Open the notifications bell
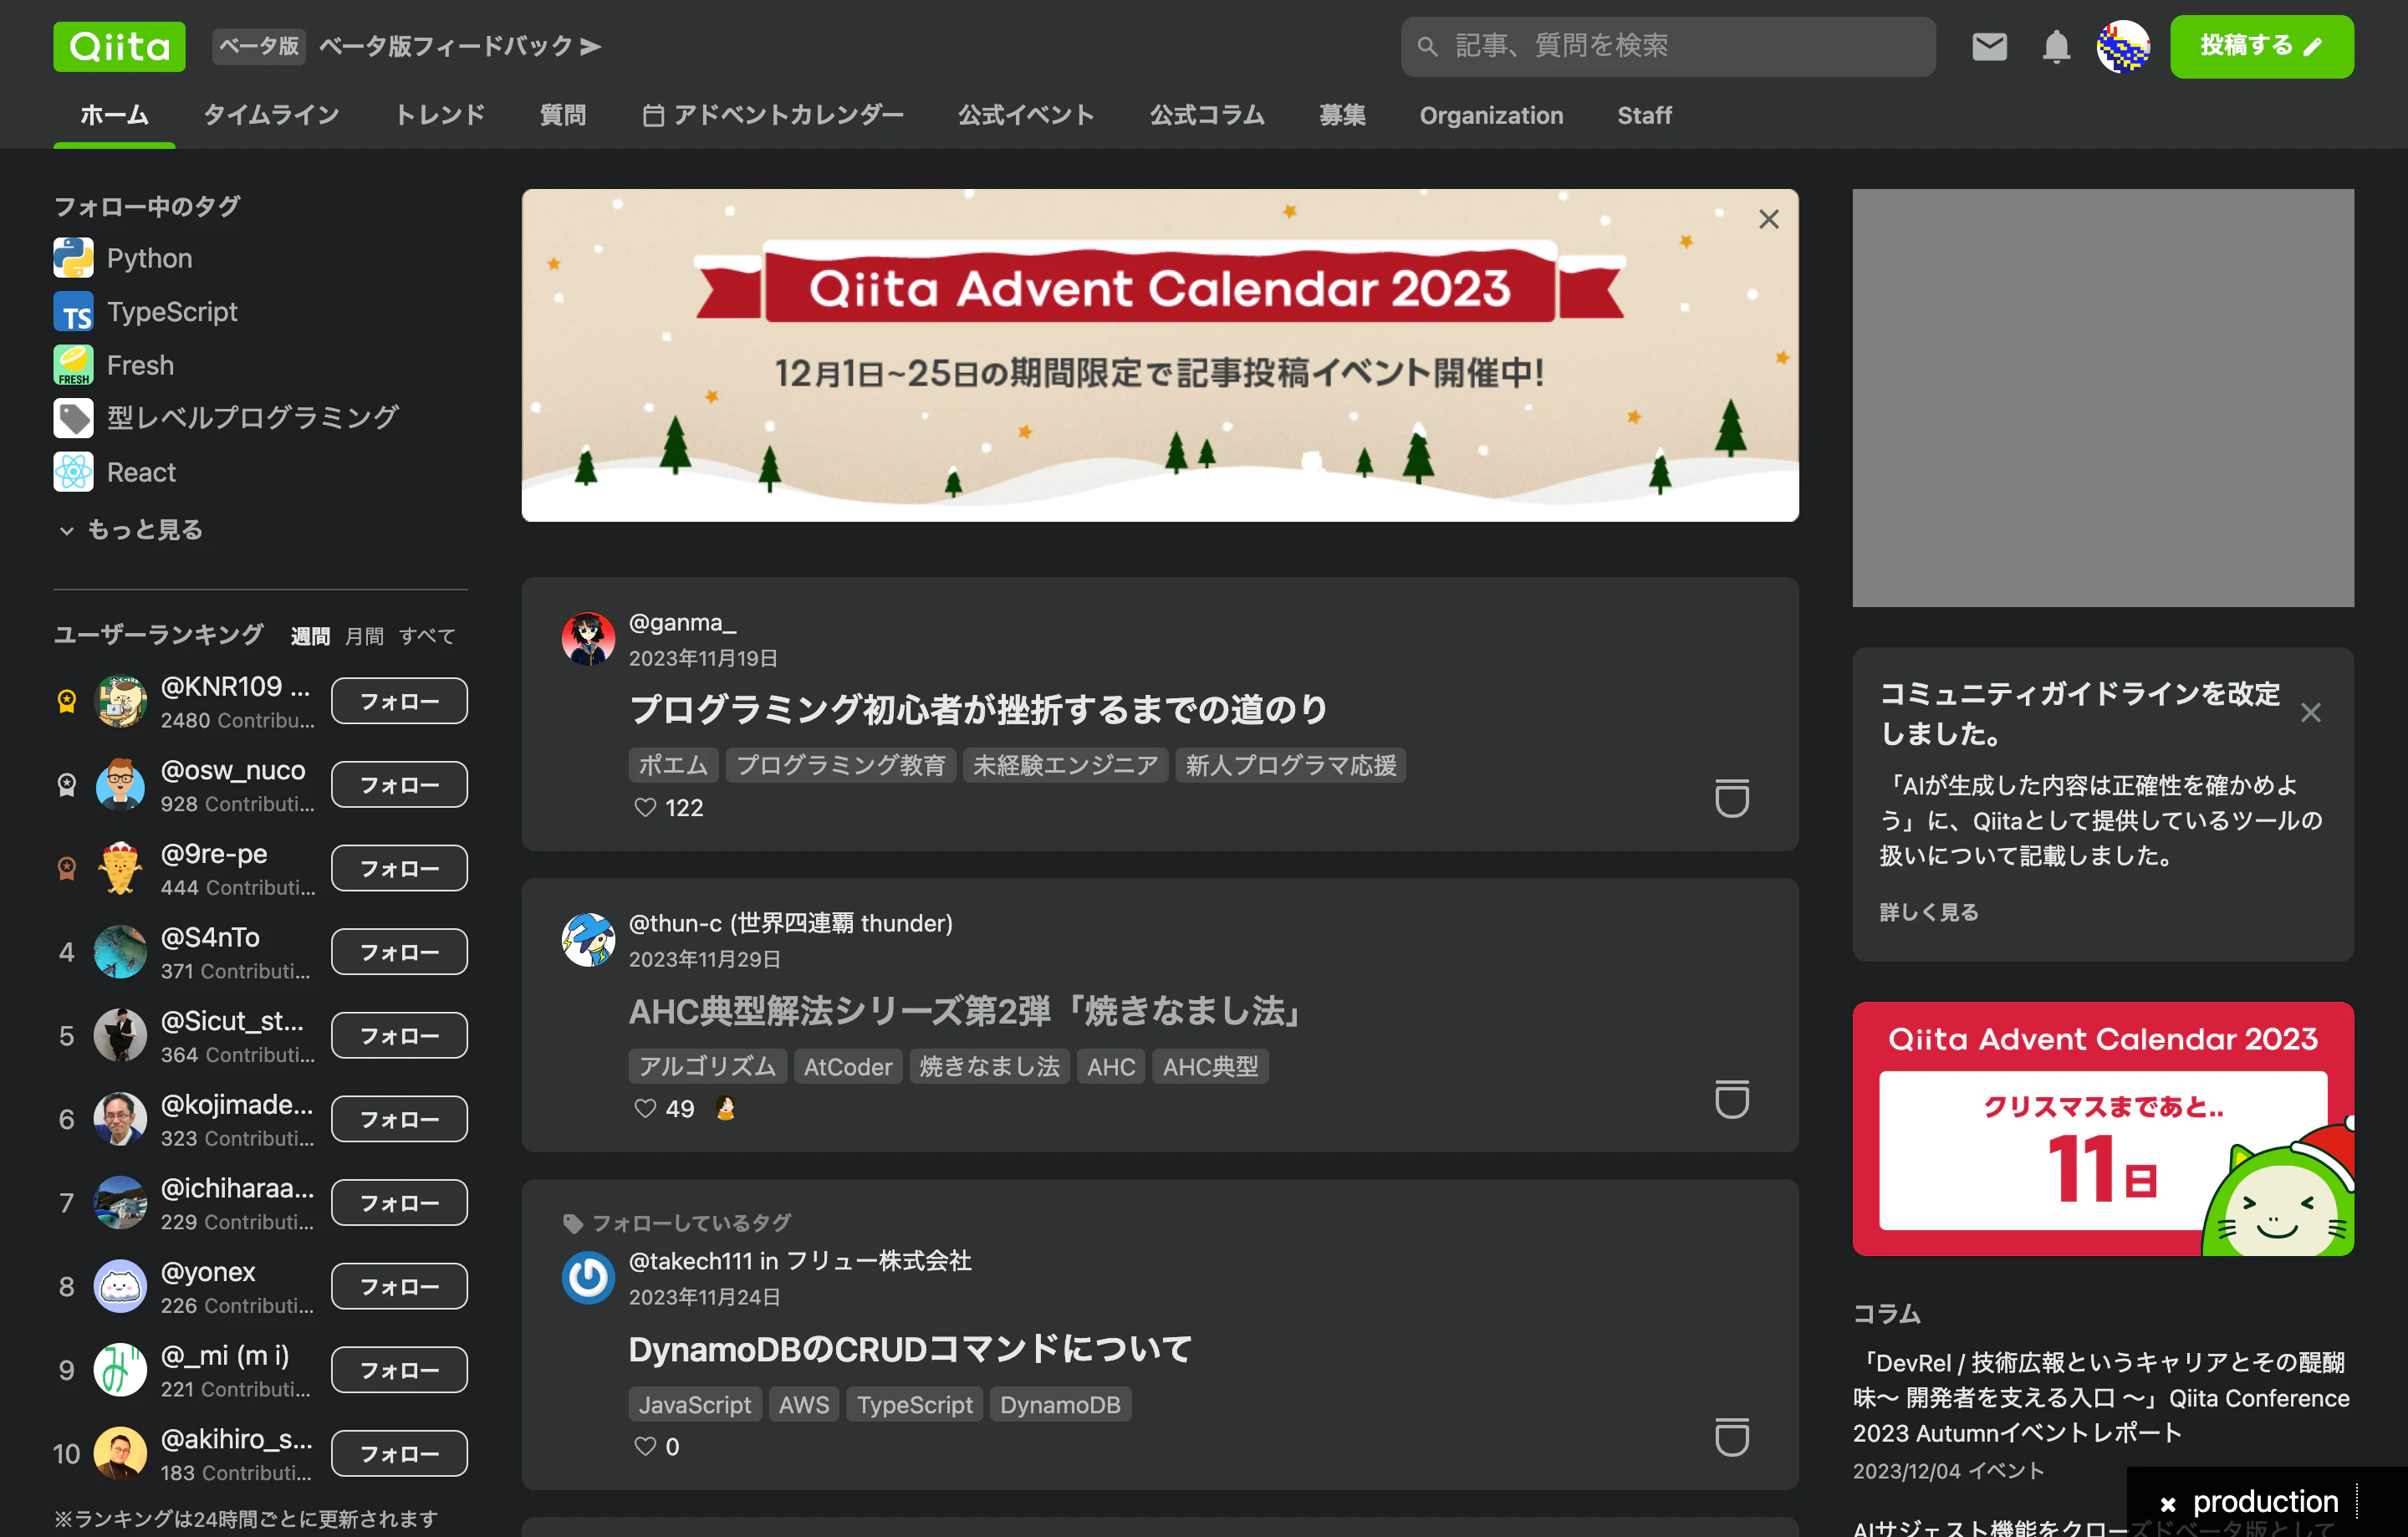 click(x=2056, y=46)
